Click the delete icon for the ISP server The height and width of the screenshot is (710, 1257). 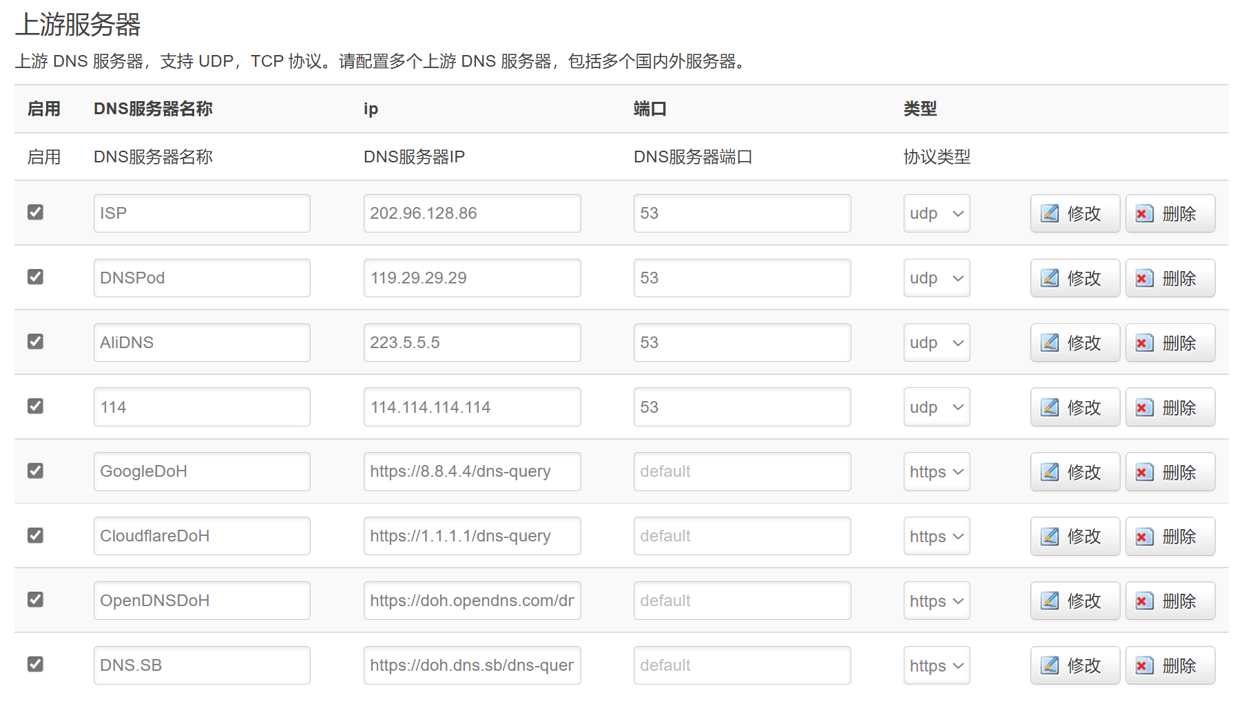click(1144, 213)
